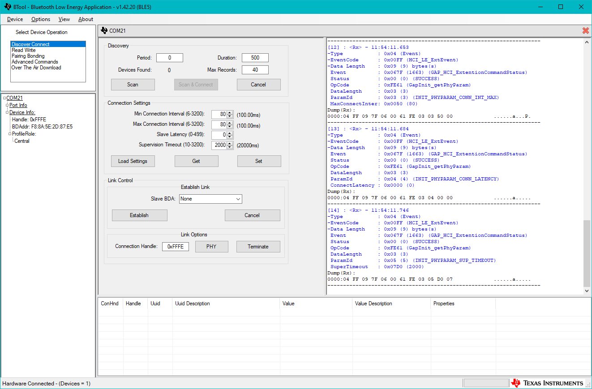Screen dimensions: 592x389
Task: Click the PHY button in Link Options
Action: click(x=211, y=246)
